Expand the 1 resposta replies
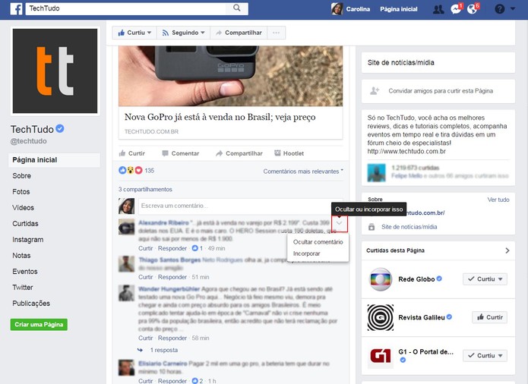This screenshot has height=384, width=528. [163, 350]
